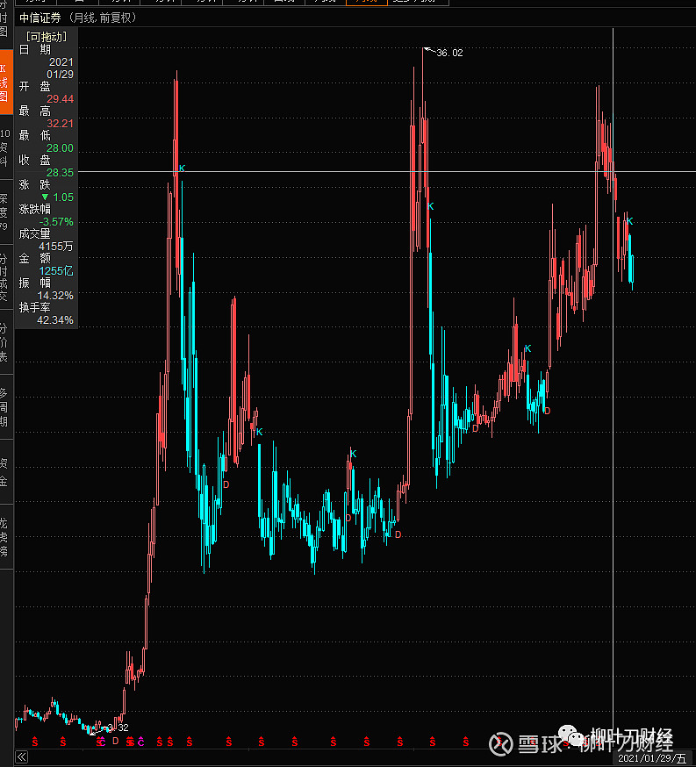The height and width of the screenshot is (767, 696).
Task: Click the 1255亿 turnover amount value
Action: click(x=56, y=271)
